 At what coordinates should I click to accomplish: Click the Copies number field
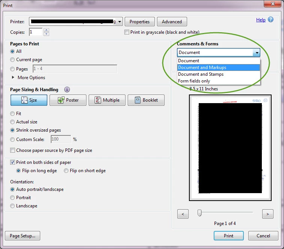(36, 32)
